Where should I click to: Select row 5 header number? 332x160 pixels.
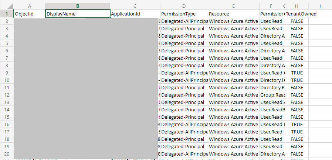coord(7,43)
